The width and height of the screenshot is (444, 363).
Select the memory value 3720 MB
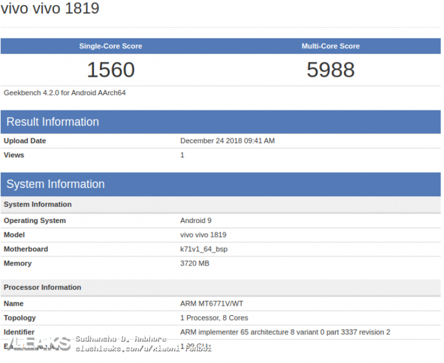click(x=195, y=264)
